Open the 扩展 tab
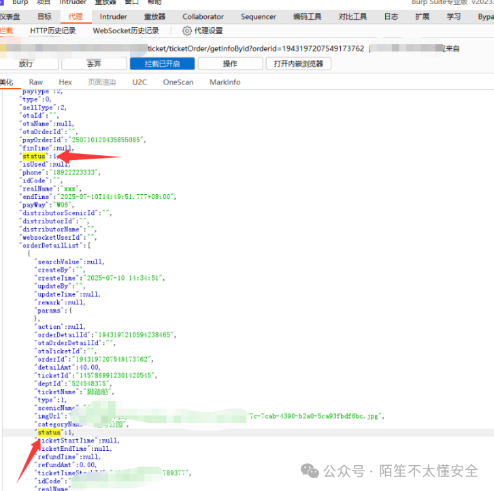This screenshot has width=494, height=491. tap(422, 17)
